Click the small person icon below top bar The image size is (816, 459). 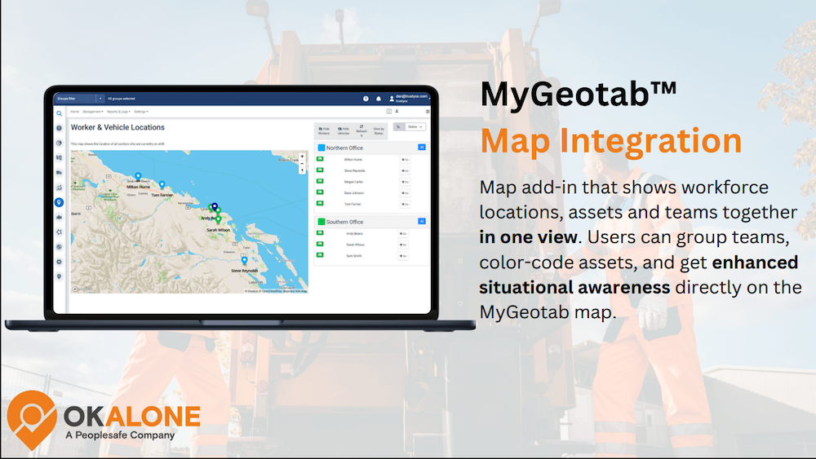click(397, 111)
